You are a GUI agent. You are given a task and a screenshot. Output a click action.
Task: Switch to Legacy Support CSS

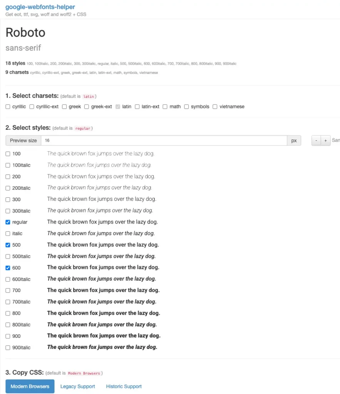(x=77, y=386)
